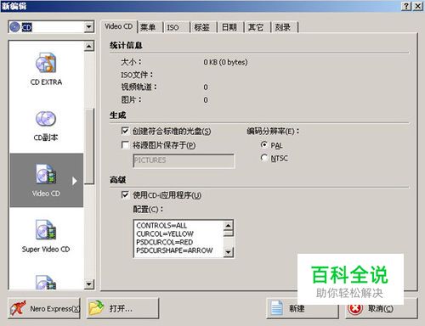The width and height of the screenshot is (425, 326).
Task: Click the red cancel icon on 取消
Action: (355, 309)
